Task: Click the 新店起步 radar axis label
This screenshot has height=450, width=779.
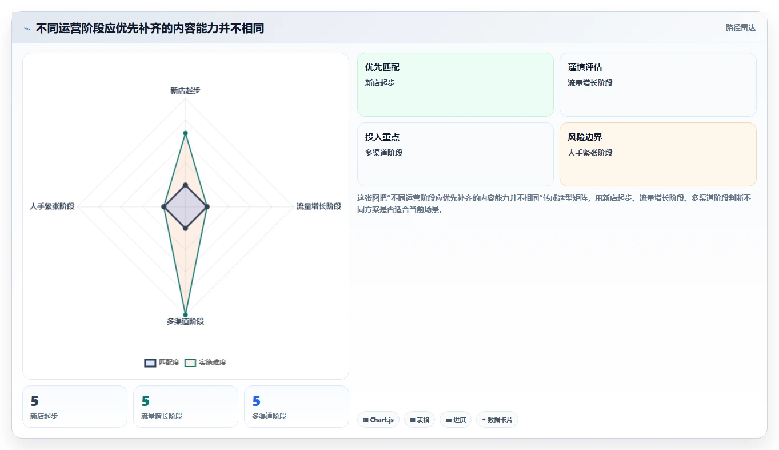Action: tap(185, 90)
